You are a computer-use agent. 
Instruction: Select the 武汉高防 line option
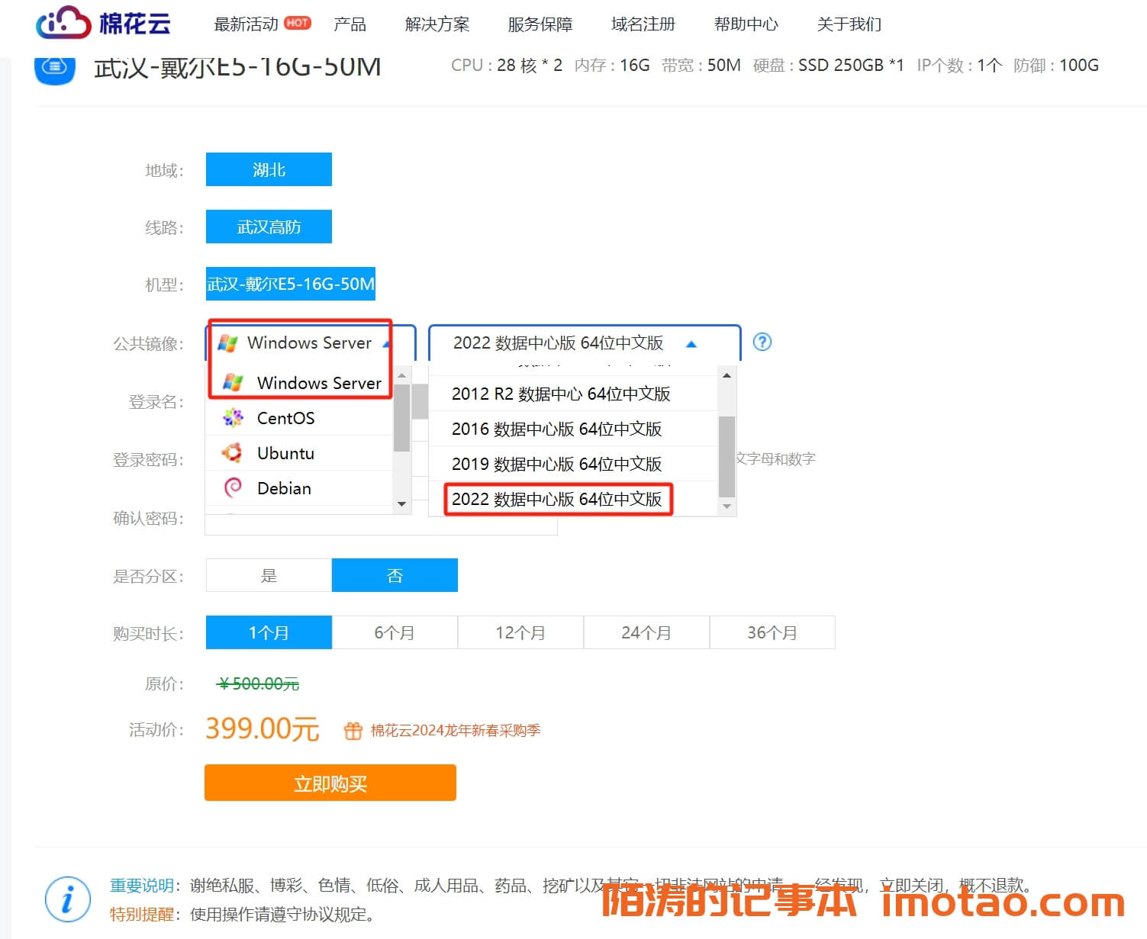pyautogui.click(x=269, y=227)
